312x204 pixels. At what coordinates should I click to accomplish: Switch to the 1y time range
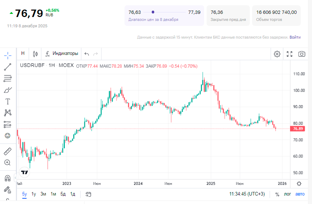coord(34,194)
